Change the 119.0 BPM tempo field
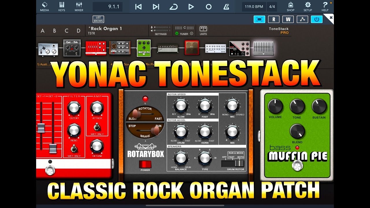Screen dimensions: 370x208 click(254, 7)
